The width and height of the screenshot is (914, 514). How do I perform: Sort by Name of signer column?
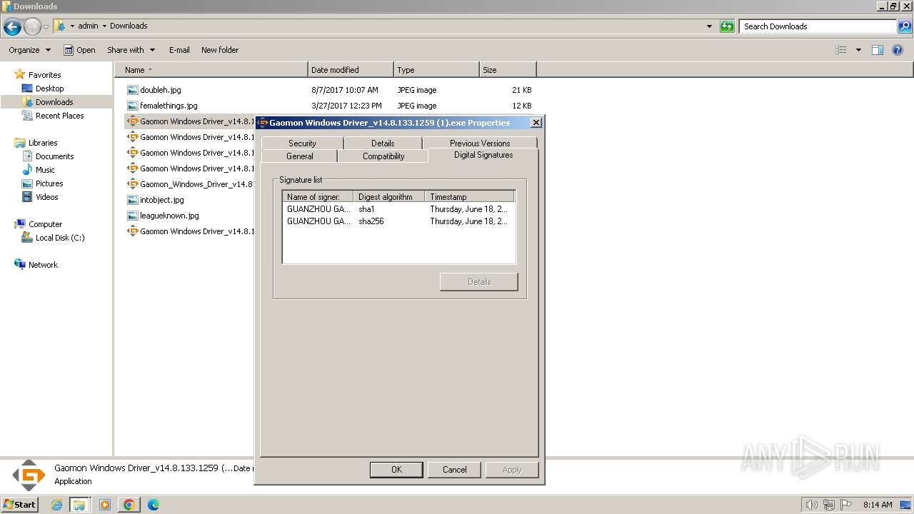point(318,196)
